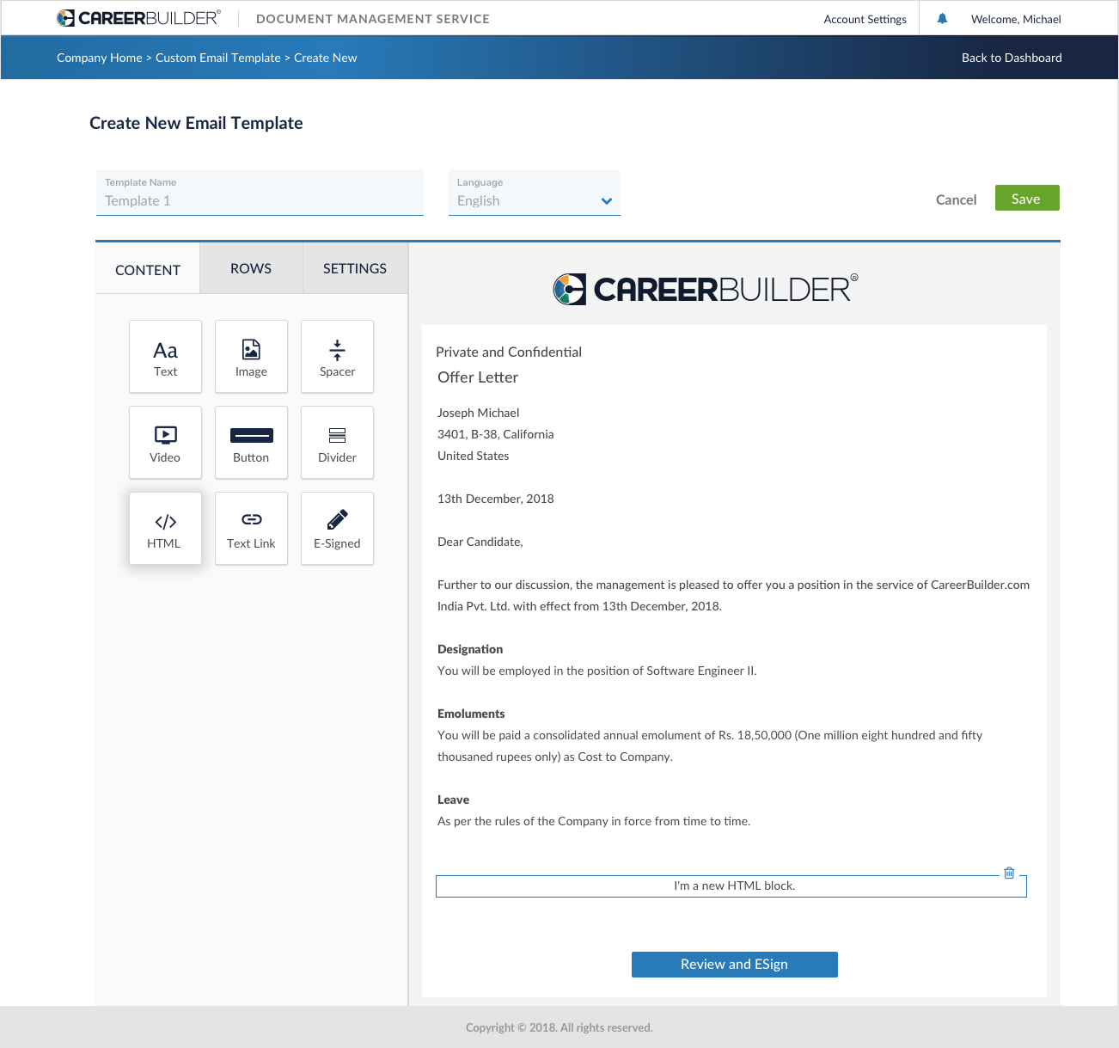Image resolution: width=1119 pixels, height=1048 pixels.
Task: Delete the new HTML block via trash icon
Action: 1009,873
